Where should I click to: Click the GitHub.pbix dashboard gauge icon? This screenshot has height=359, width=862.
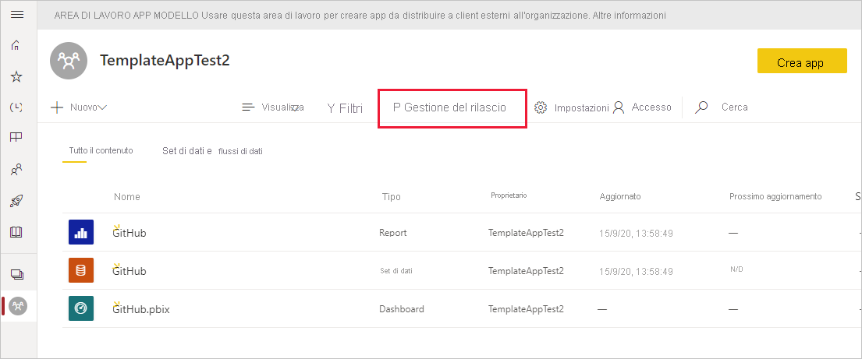tap(81, 308)
